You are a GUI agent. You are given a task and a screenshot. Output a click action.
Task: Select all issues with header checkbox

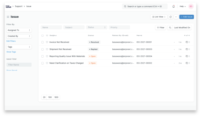(43, 35)
